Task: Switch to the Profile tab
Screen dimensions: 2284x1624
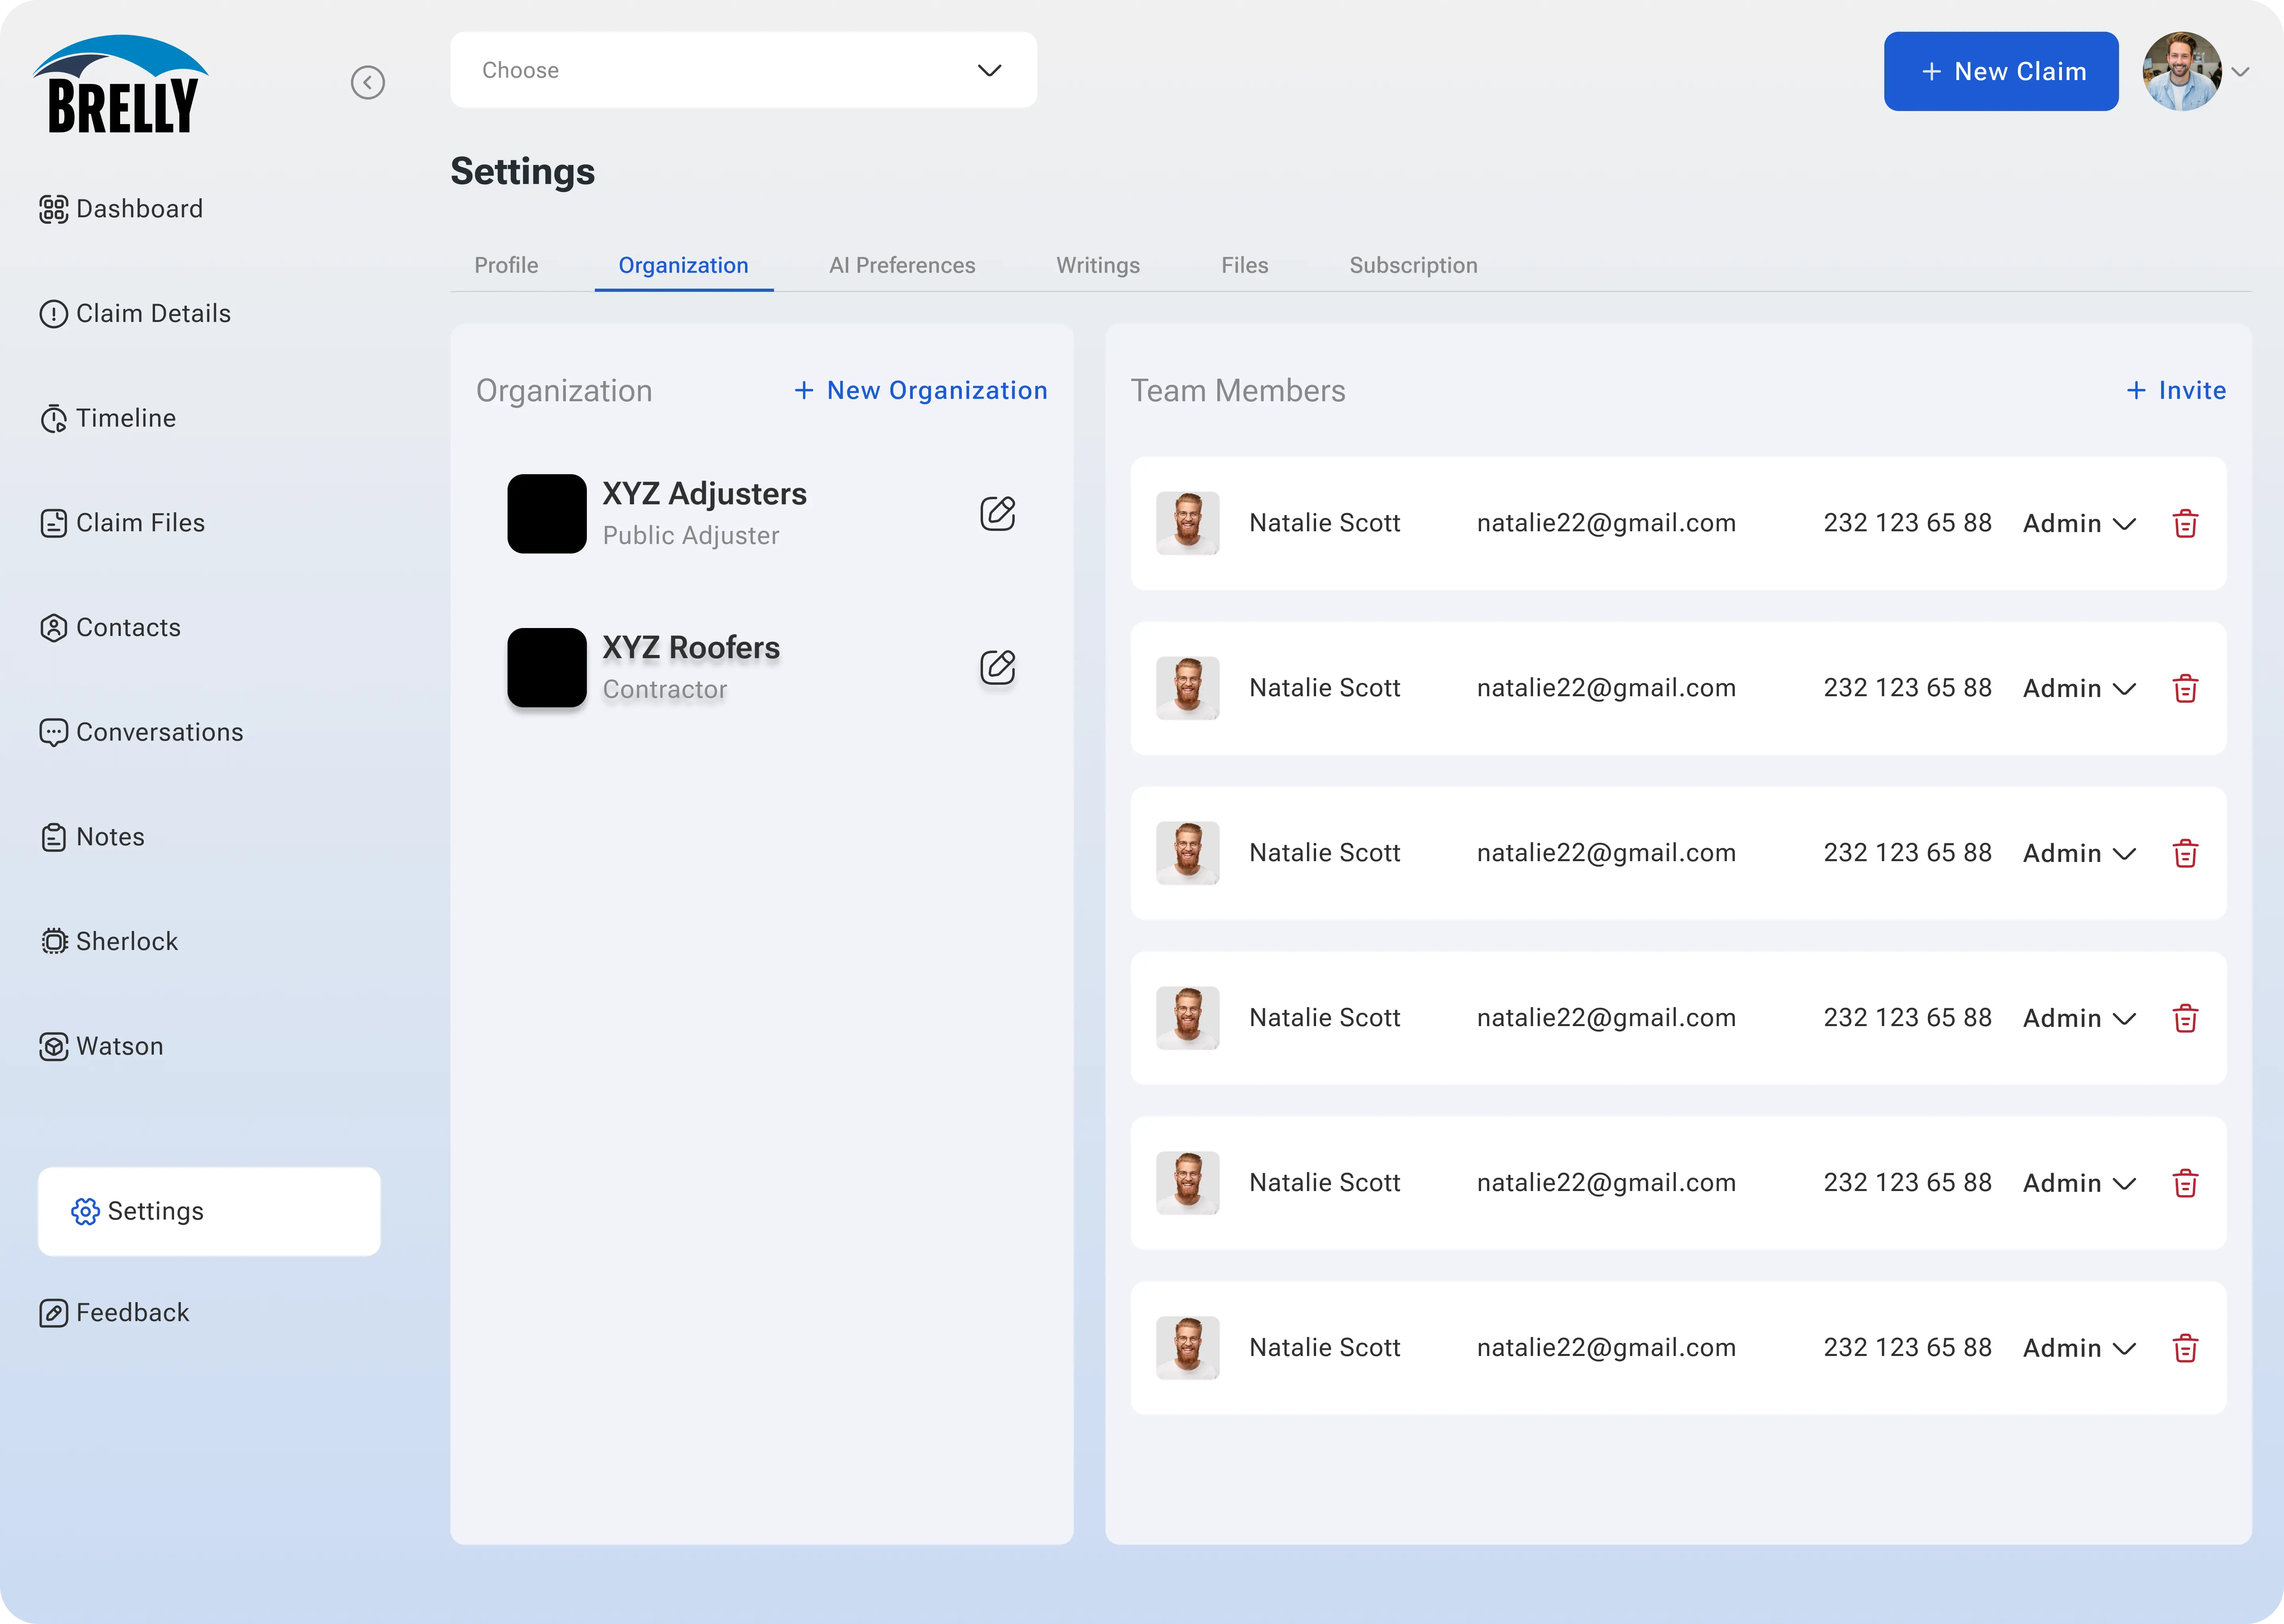Action: pos(506,266)
